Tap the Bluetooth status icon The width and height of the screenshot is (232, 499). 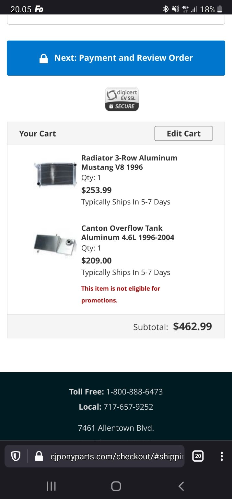click(x=166, y=9)
